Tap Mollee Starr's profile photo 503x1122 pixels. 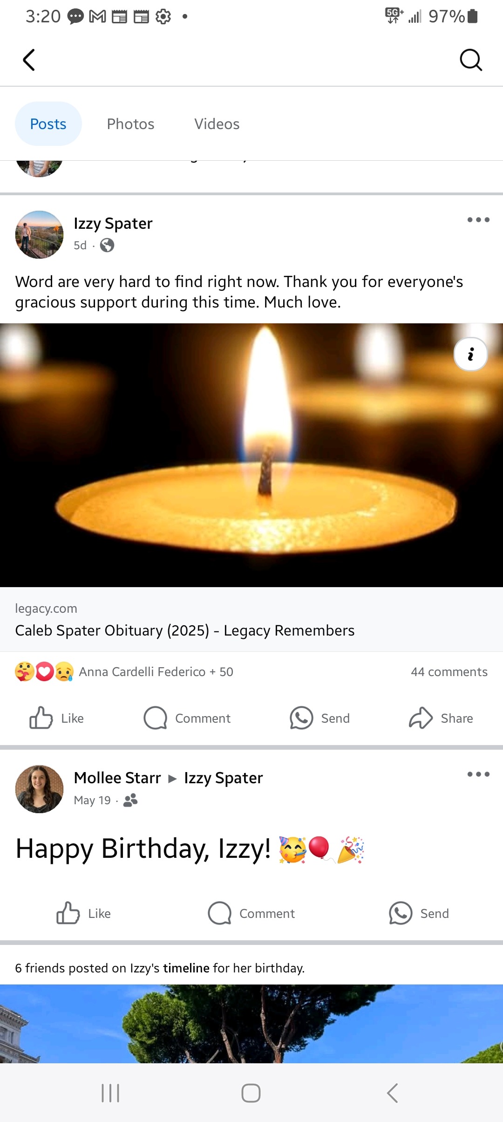coord(39,789)
